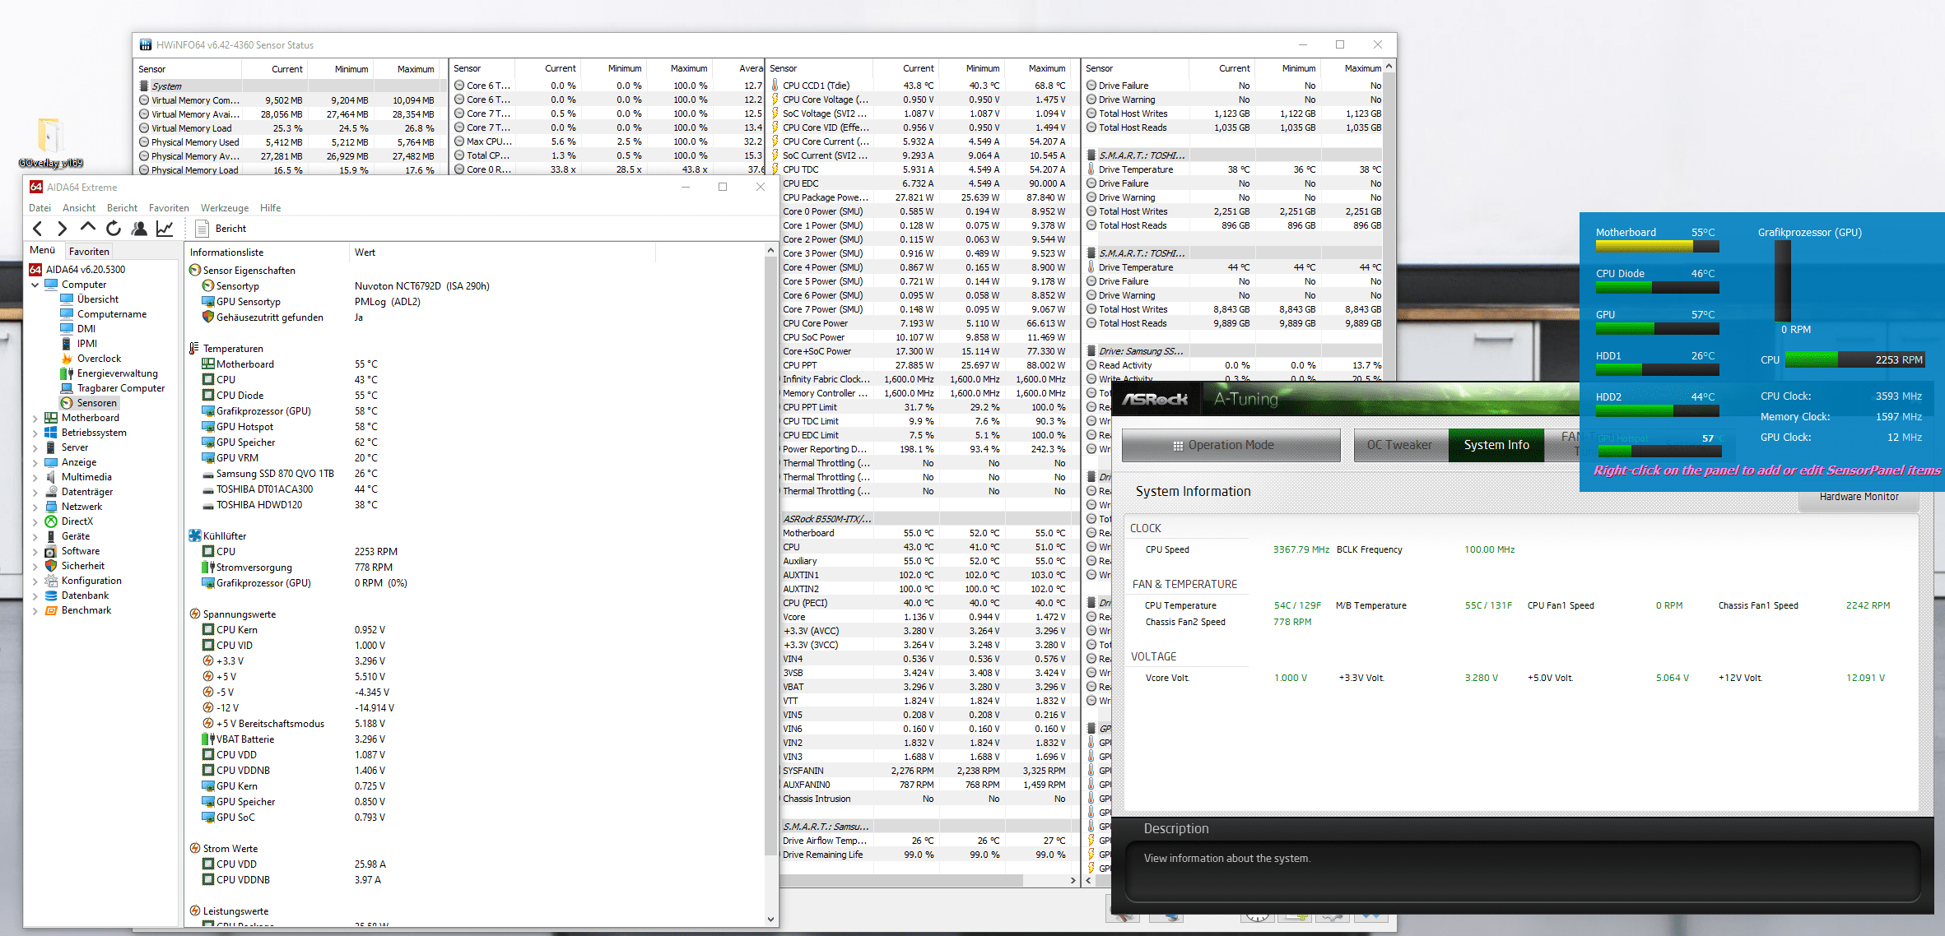Open the Werkzeuge menu

pos(225,208)
